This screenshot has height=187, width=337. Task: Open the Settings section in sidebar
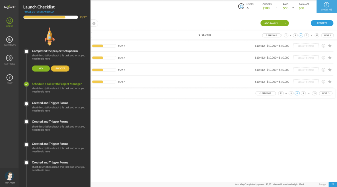click(x=9, y=60)
